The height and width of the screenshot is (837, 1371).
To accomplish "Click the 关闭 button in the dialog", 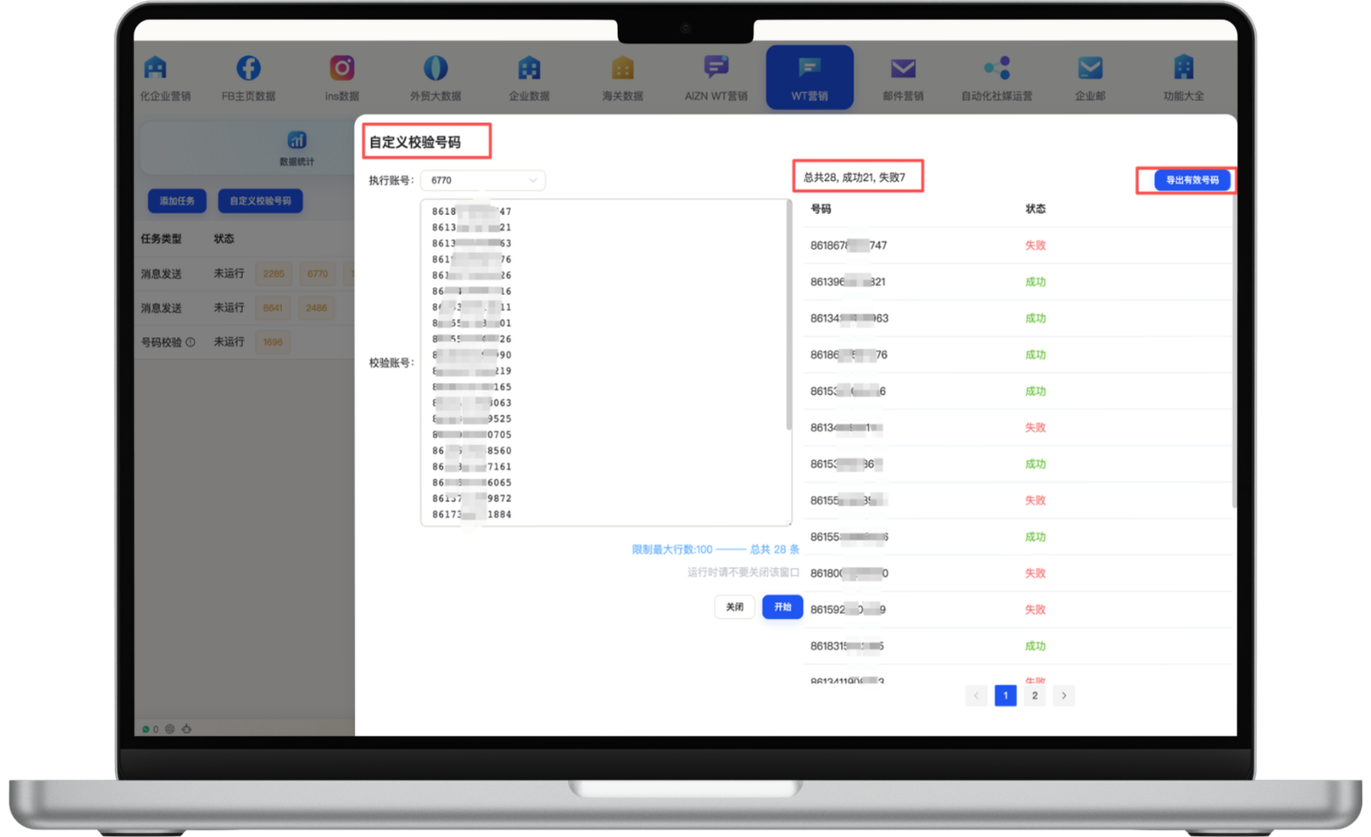I will pos(735,606).
